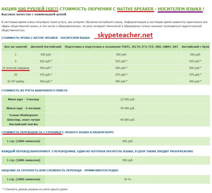Click '525 руб.*' under exam preparation column
This screenshot has width=212, height=193.
pyautogui.click(x=121, y=61)
